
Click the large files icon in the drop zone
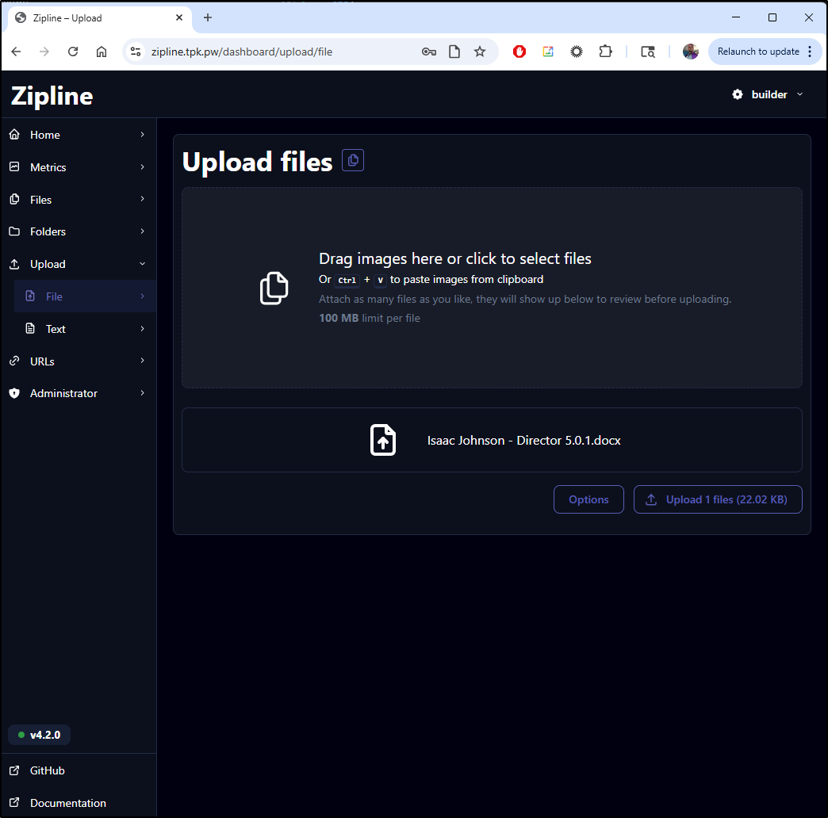tap(274, 289)
